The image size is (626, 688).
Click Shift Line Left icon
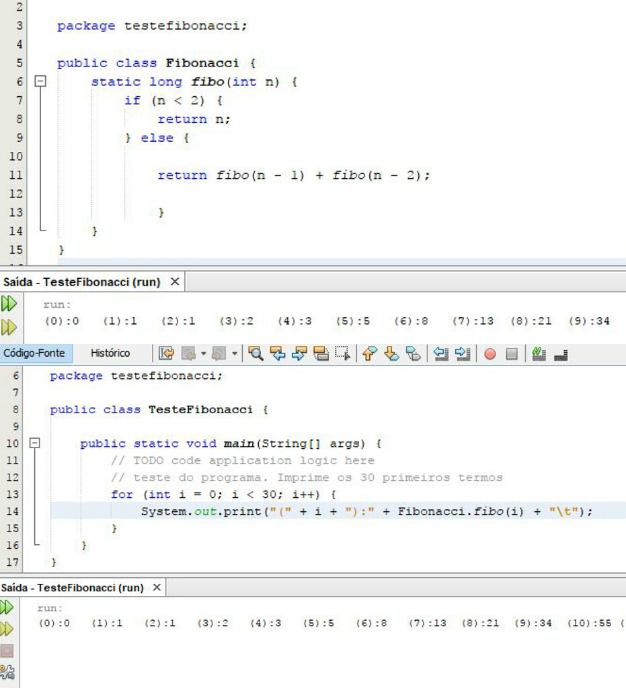[x=440, y=353]
